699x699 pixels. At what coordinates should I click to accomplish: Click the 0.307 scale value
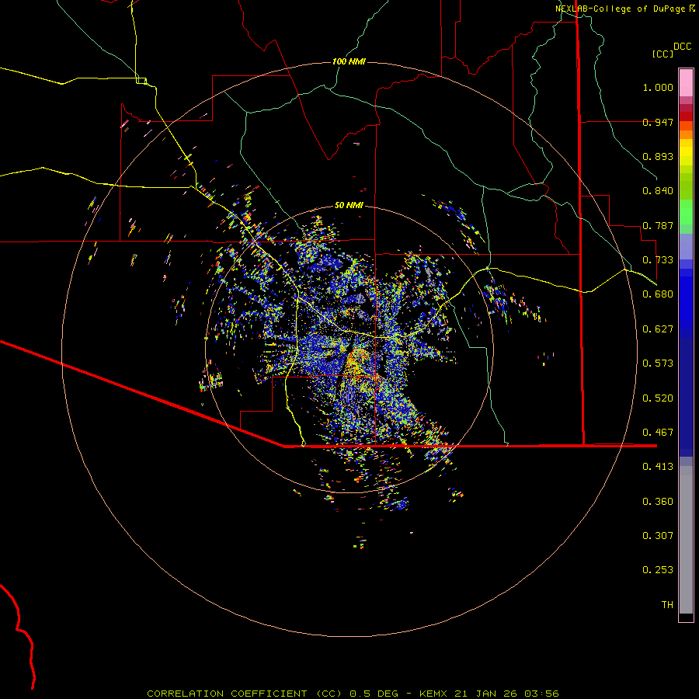point(658,536)
